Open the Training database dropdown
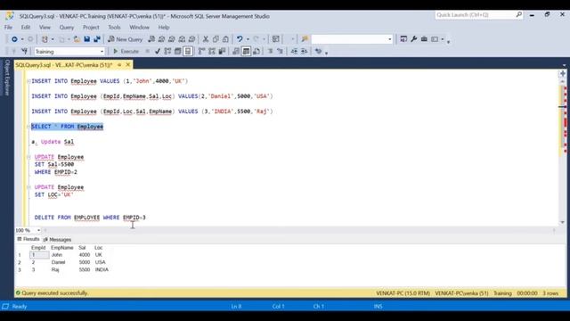 point(102,52)
